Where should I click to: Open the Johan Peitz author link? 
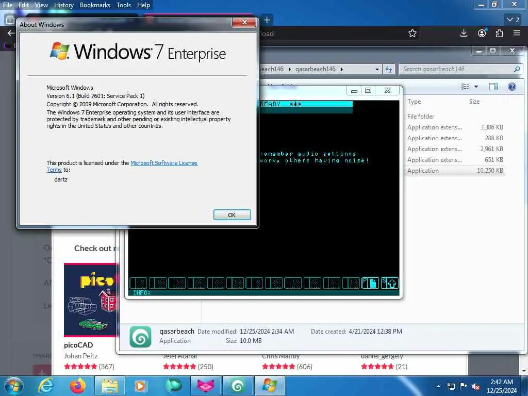tap(81, 356)
